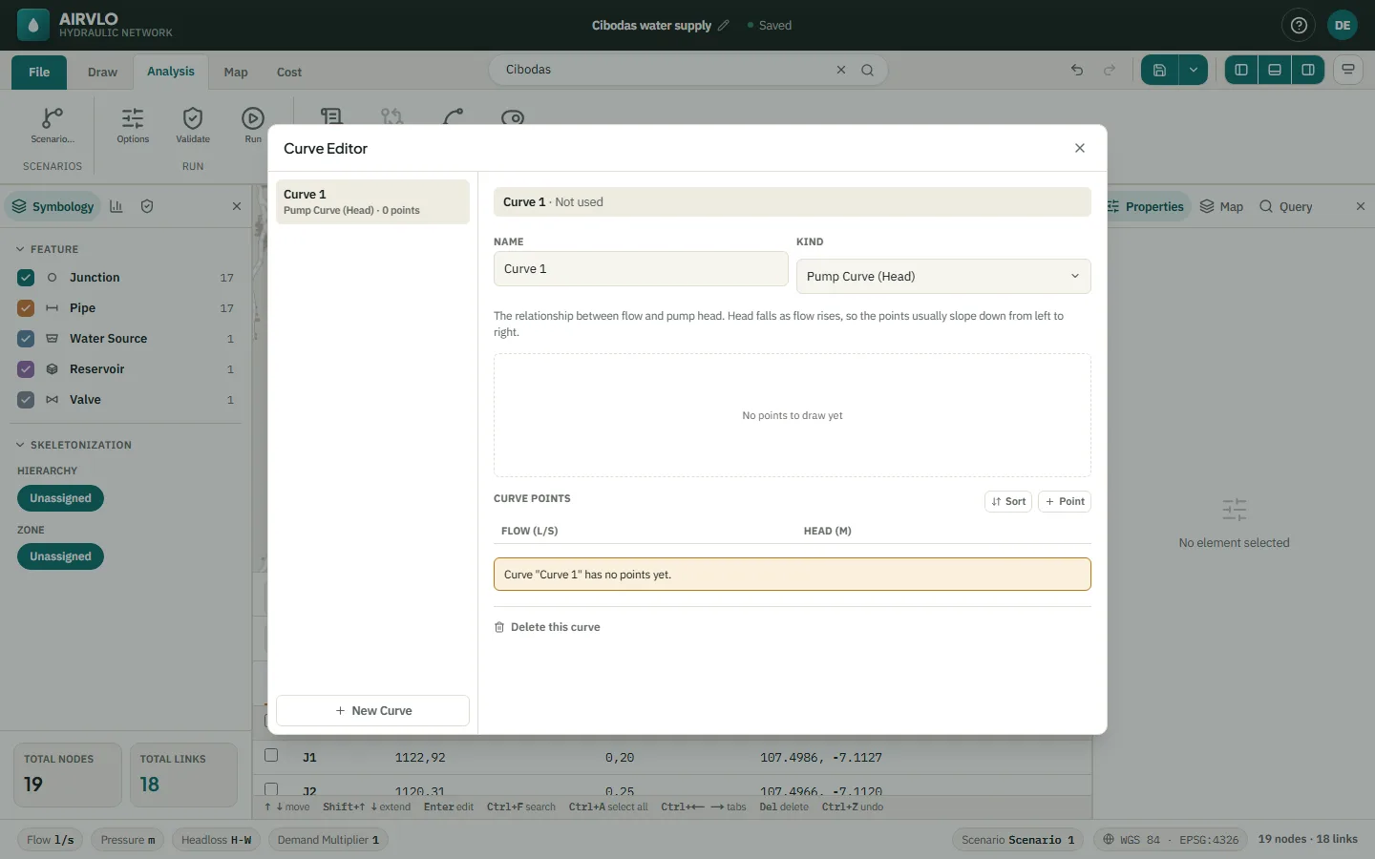Screen dimensions: 1375x859
Task: Open the Demand Multiplier setting
Action: (328, 840)
